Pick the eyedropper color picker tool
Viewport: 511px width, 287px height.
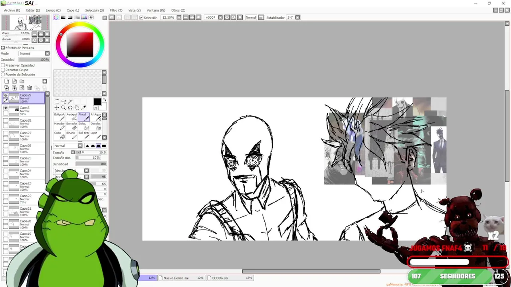click(x=83, y=108)
